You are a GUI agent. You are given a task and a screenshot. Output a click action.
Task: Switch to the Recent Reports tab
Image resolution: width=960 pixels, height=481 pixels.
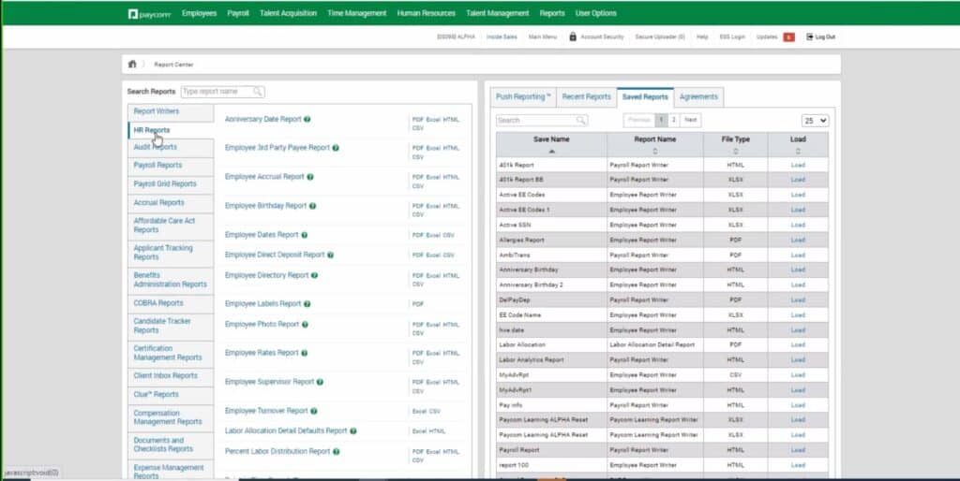586,96
